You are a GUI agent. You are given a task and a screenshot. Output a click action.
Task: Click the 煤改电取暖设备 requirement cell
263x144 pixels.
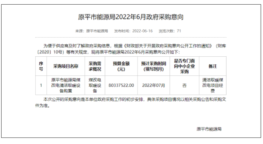coord(95,85)
